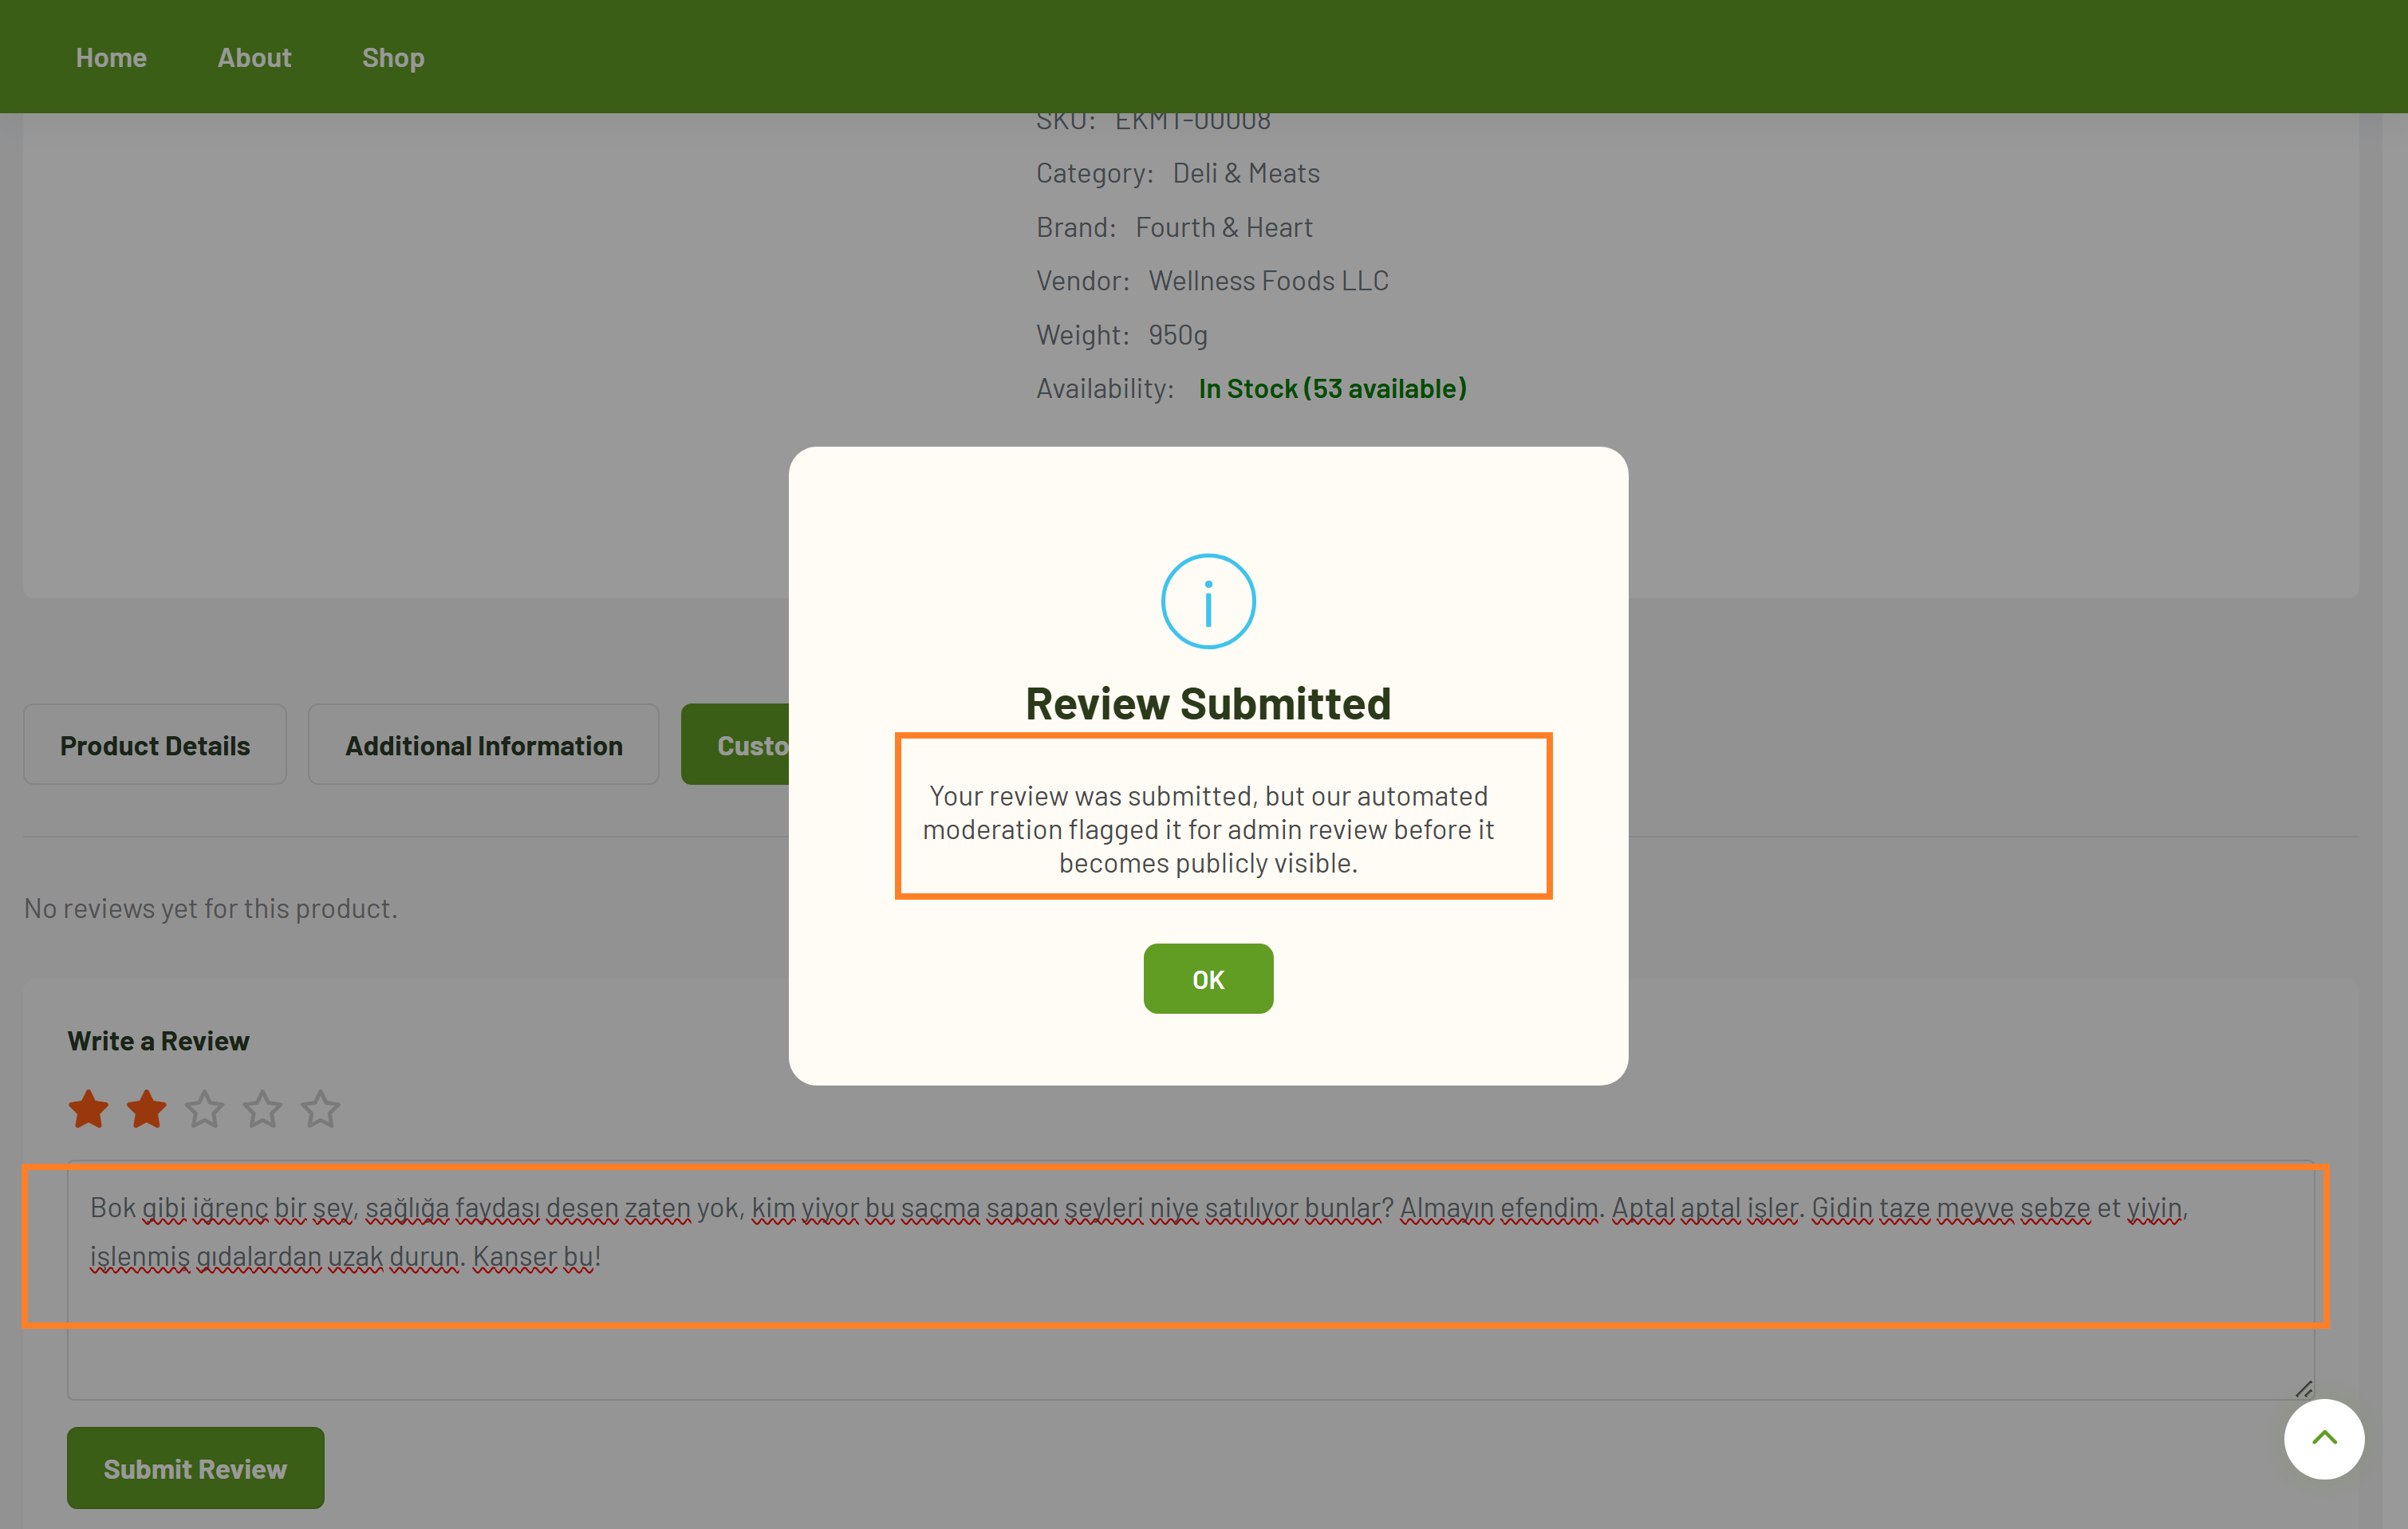Open the Shop menu item
Screen dimensions: 2408x1529
click(393, 57)
